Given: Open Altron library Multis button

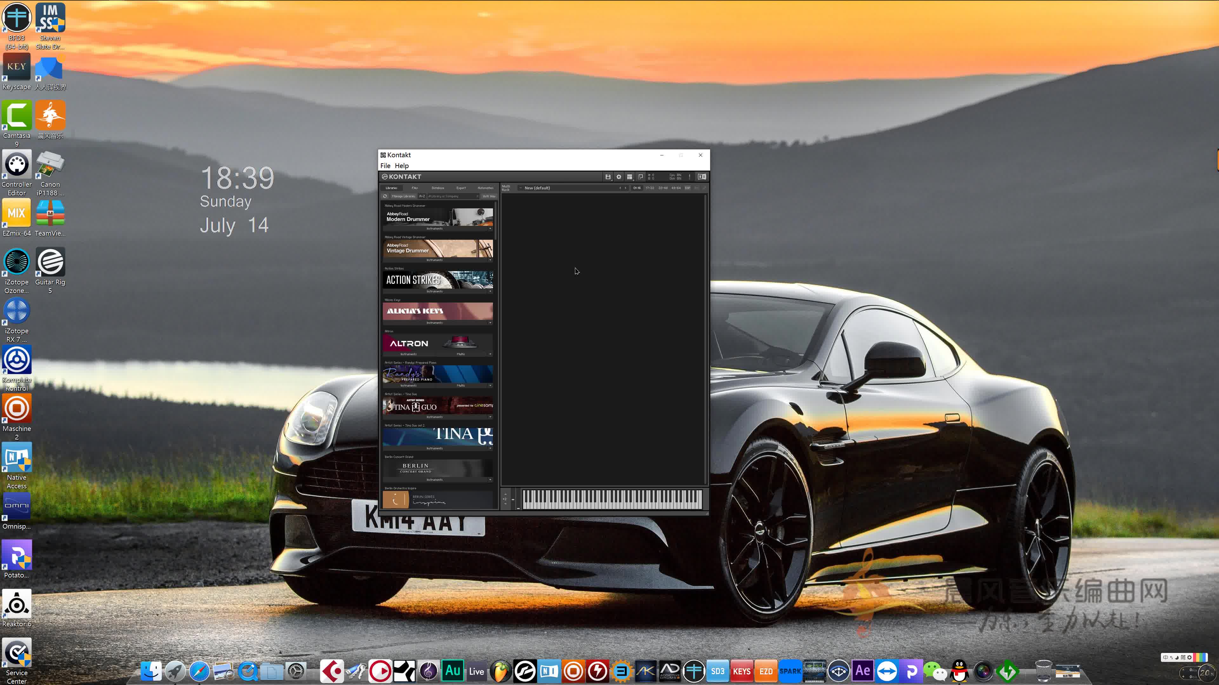Looking at the screenshot, I should (x=460, y=354).
